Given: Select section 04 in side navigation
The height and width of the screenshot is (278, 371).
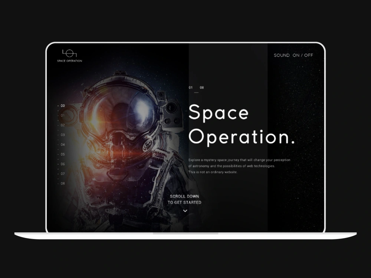Looking at the screenshot, I should coord(62,145).
